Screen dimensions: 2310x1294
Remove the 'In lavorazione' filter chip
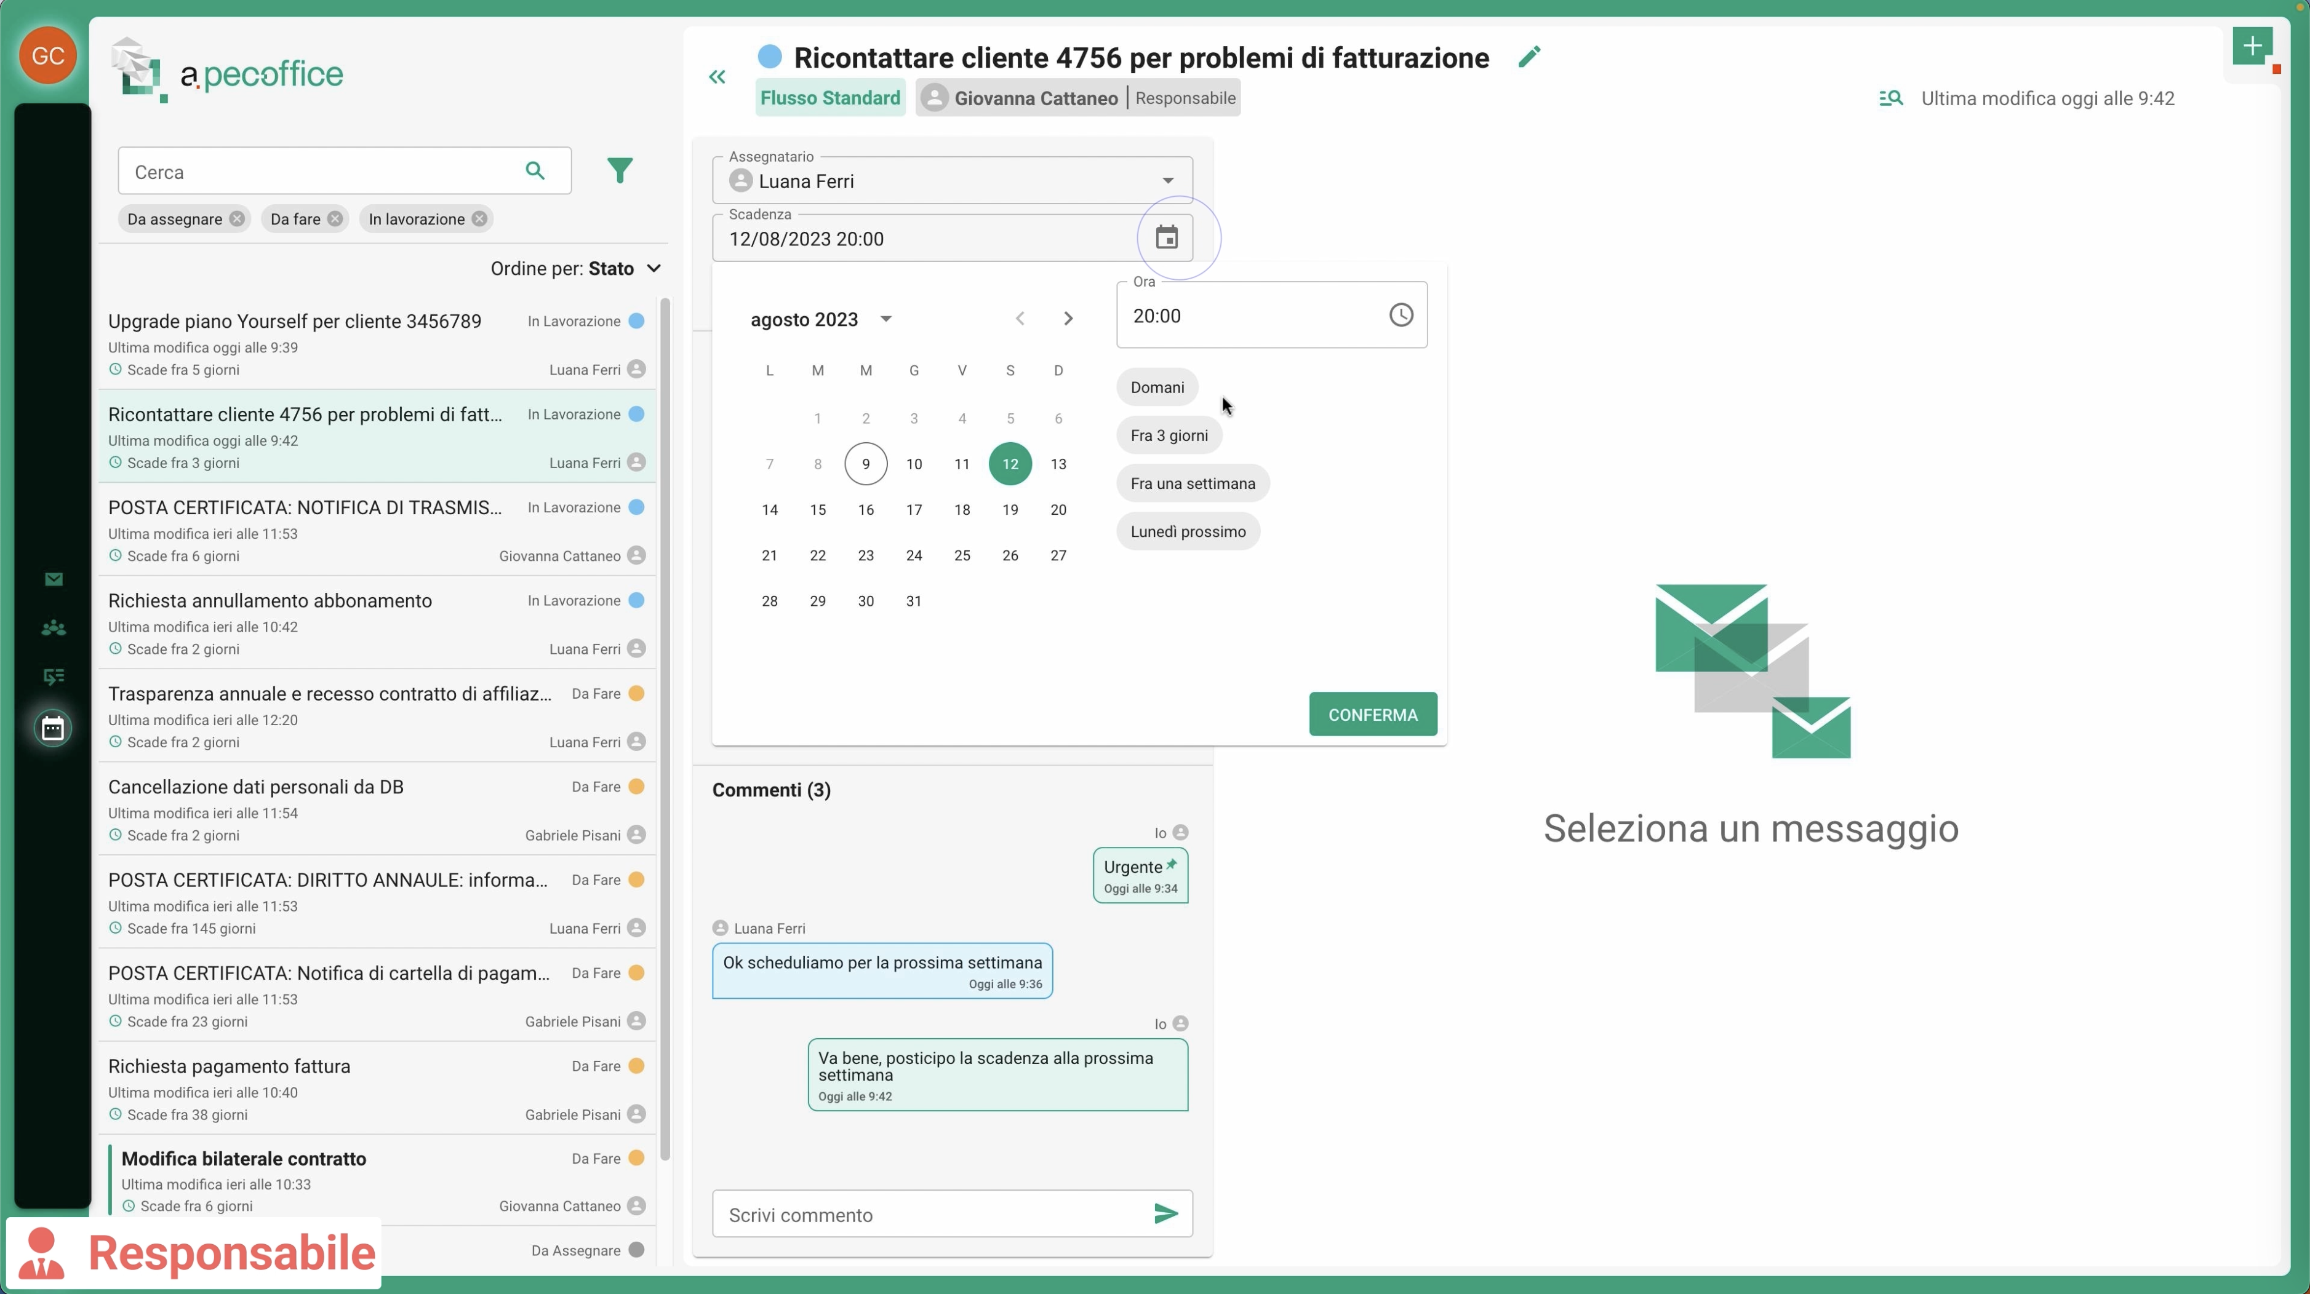[x=480, y=219]
